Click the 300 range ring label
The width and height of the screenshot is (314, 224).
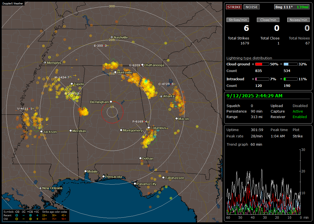click(112, 6)
